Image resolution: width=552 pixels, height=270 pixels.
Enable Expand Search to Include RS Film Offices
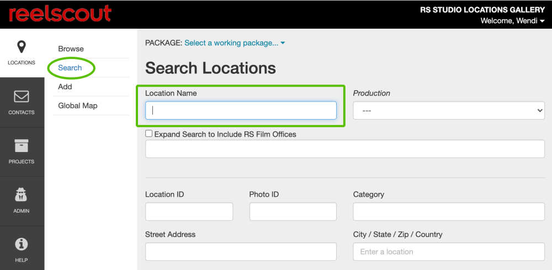pyautogui.click(x=149, y=133)
